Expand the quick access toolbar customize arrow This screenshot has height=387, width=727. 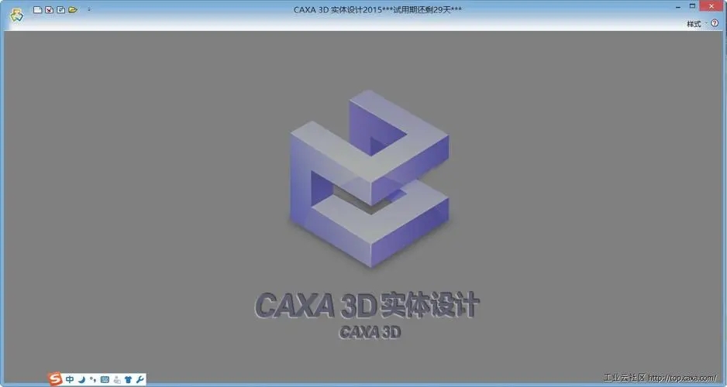[89, 9]
